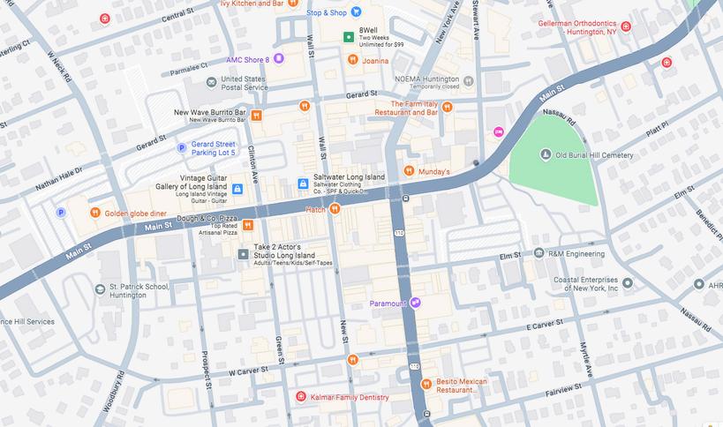Open the Paramount theater marker
This screenshot has height=427, width=723.
415,303
